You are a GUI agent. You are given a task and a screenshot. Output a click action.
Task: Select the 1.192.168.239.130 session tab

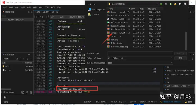tap(44, 12)
